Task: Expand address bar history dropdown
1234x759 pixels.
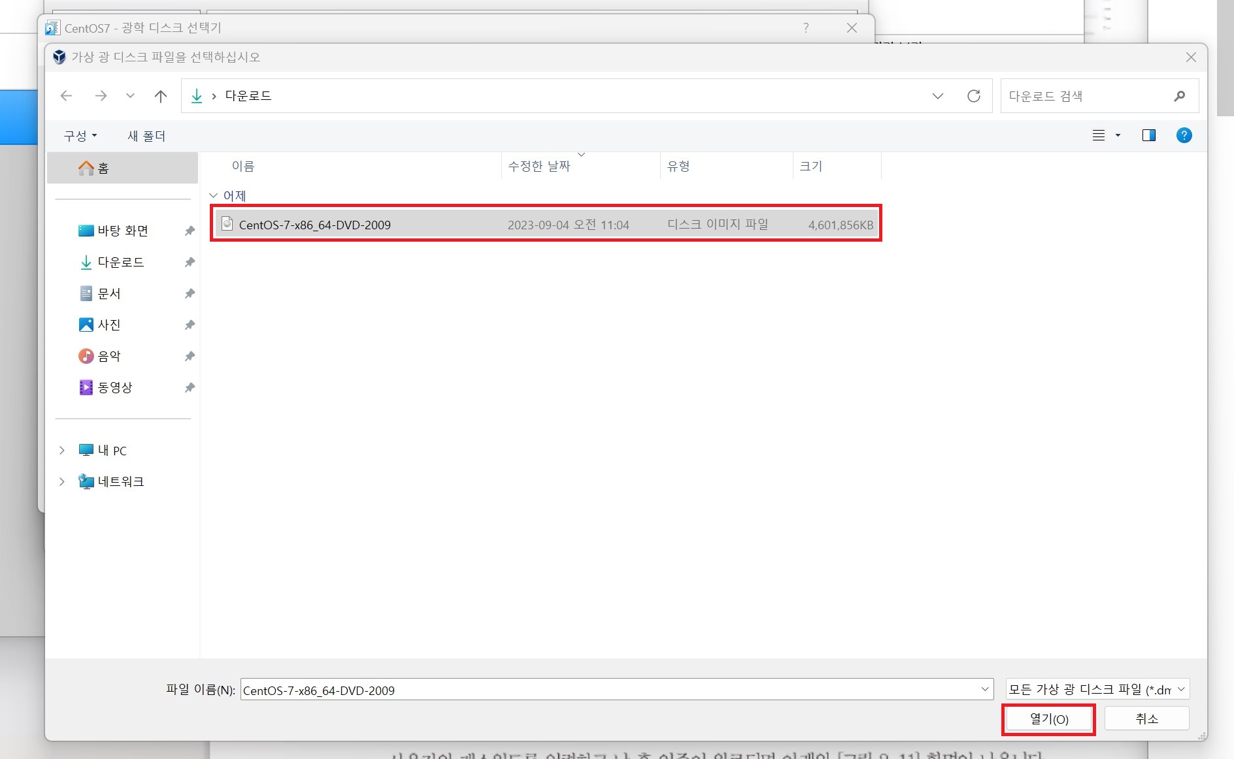Action: pyautogui.click(x=938, y=96)
